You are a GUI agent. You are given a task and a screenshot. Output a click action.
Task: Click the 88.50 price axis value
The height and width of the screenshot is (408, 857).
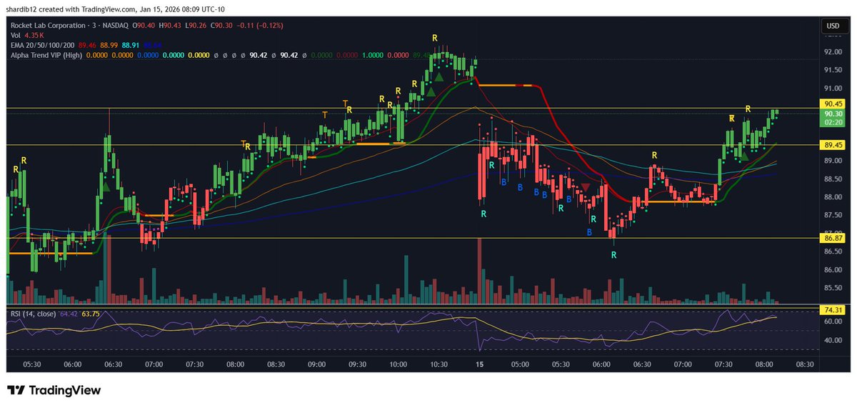pyautogui.click(x=832, y=179)
